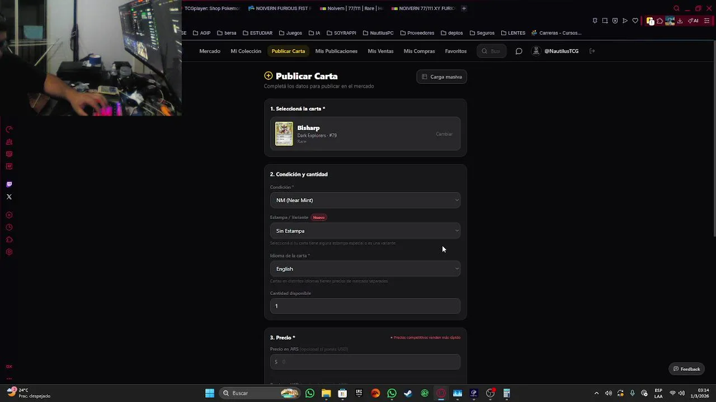Open sidebar settings gear icon
The width and height of the screenshot is (716, 402).
9,252
